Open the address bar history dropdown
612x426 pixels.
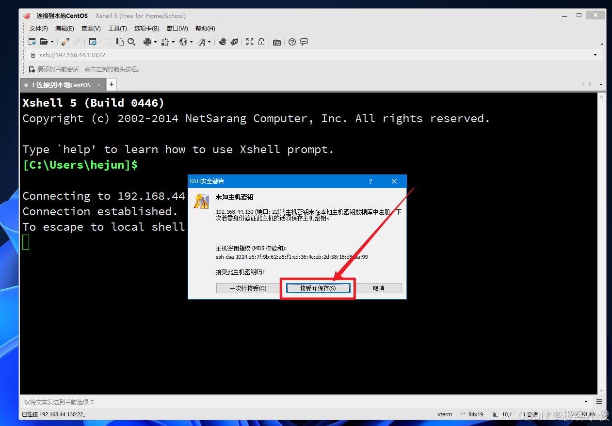pyautogui.click(x=596, y=55)
